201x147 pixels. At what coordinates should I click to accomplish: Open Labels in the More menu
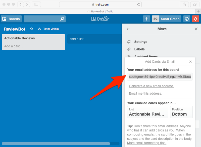click(139, 49)
